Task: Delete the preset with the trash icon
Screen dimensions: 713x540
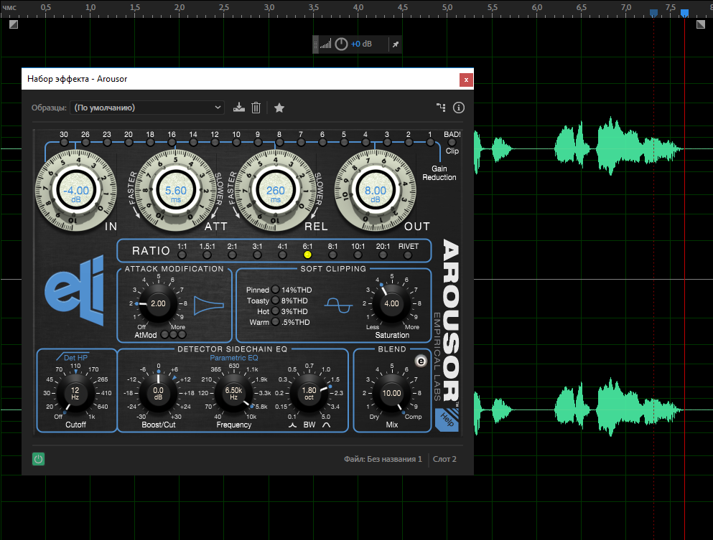Action: [x=256, y=108]
